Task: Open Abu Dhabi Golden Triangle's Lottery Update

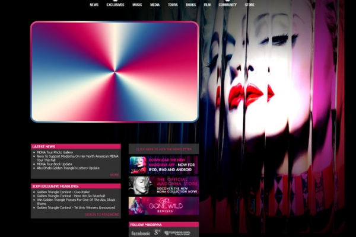Action: point(68,168)
